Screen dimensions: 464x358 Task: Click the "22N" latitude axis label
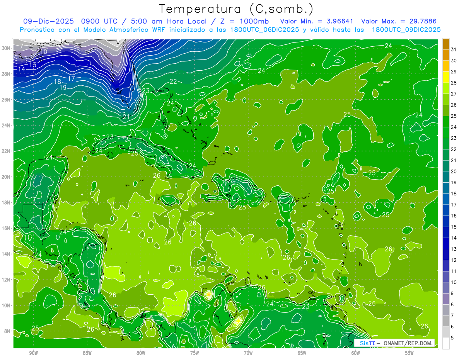point(6,151)
